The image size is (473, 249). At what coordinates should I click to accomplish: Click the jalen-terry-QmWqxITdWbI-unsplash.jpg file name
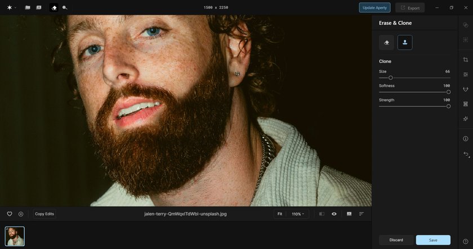click(x=185, y=214)
